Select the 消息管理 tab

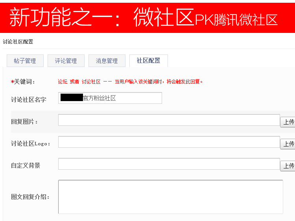(x=107, y=61)
